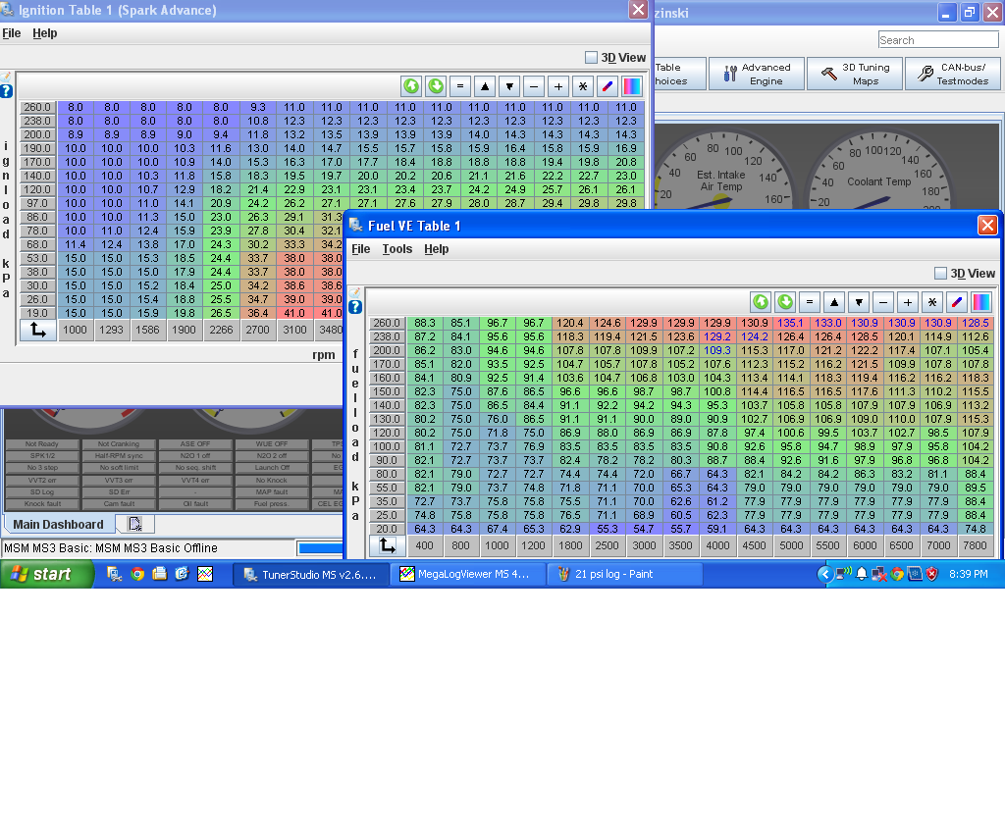Viewport: 1005px width, 824px height.
Task: Click the Search input field
Action: [x=938, y=40]
